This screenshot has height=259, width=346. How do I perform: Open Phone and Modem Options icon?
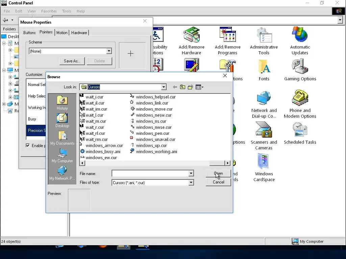[300, 105]
